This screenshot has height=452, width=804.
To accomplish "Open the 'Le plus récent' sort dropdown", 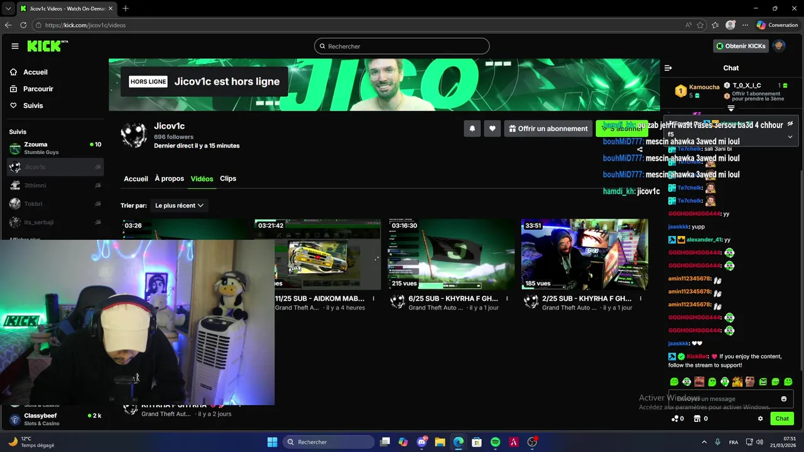I will coord(179,205).
